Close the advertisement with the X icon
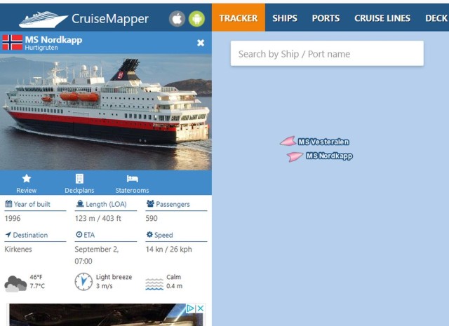 click(201, 308)
